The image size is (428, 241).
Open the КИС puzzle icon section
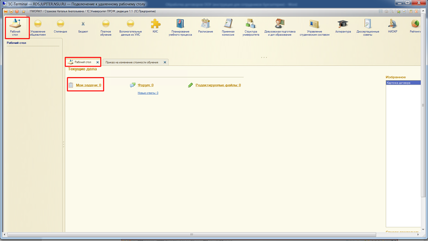click(x=155, y=25)
